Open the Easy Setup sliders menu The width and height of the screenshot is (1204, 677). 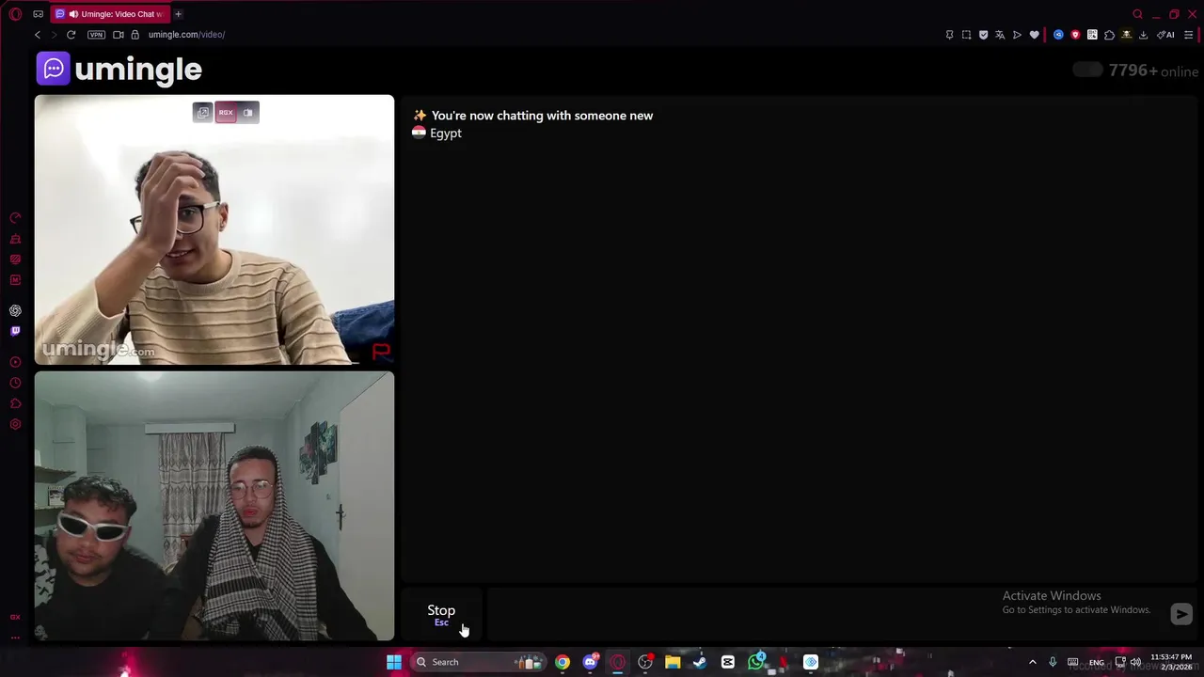[1188, 35]
